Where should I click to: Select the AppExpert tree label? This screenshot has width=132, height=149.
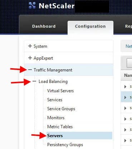point(43,58)
